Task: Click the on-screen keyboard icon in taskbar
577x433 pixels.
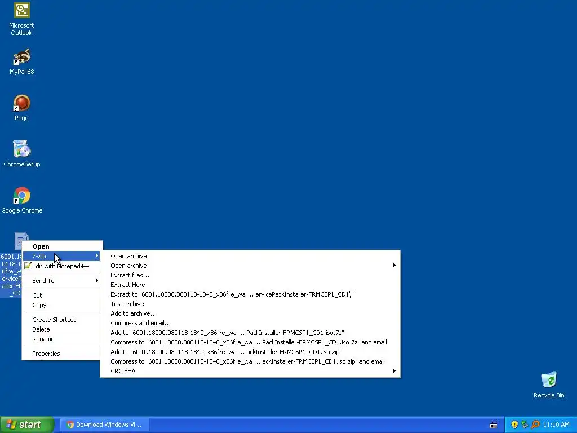Action: click(x=494, y=425)
